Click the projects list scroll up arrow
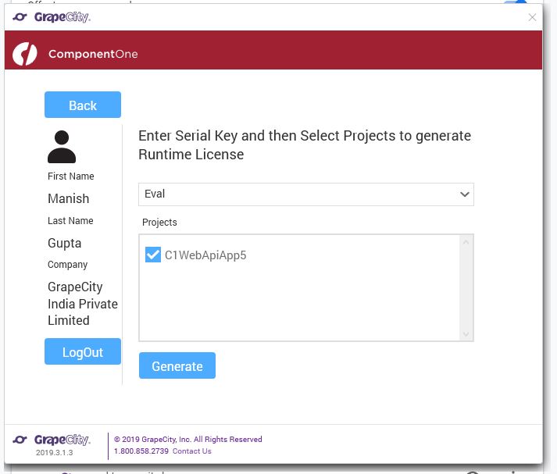This screenshot has width=557, height=474. click(x=466, y=242)
